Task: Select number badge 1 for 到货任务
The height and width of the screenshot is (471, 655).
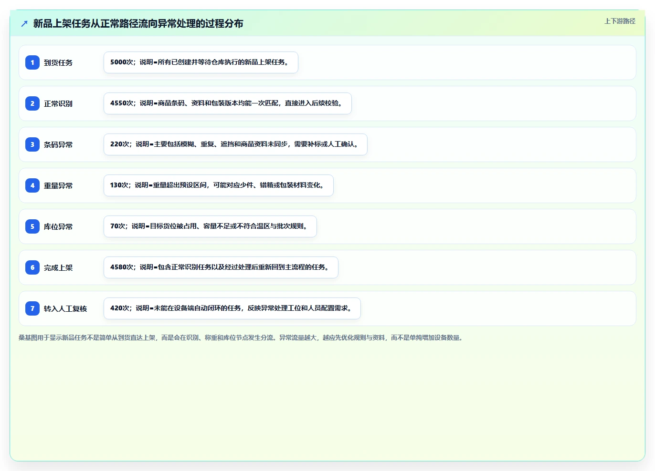Action: click(x=32, y=62)
